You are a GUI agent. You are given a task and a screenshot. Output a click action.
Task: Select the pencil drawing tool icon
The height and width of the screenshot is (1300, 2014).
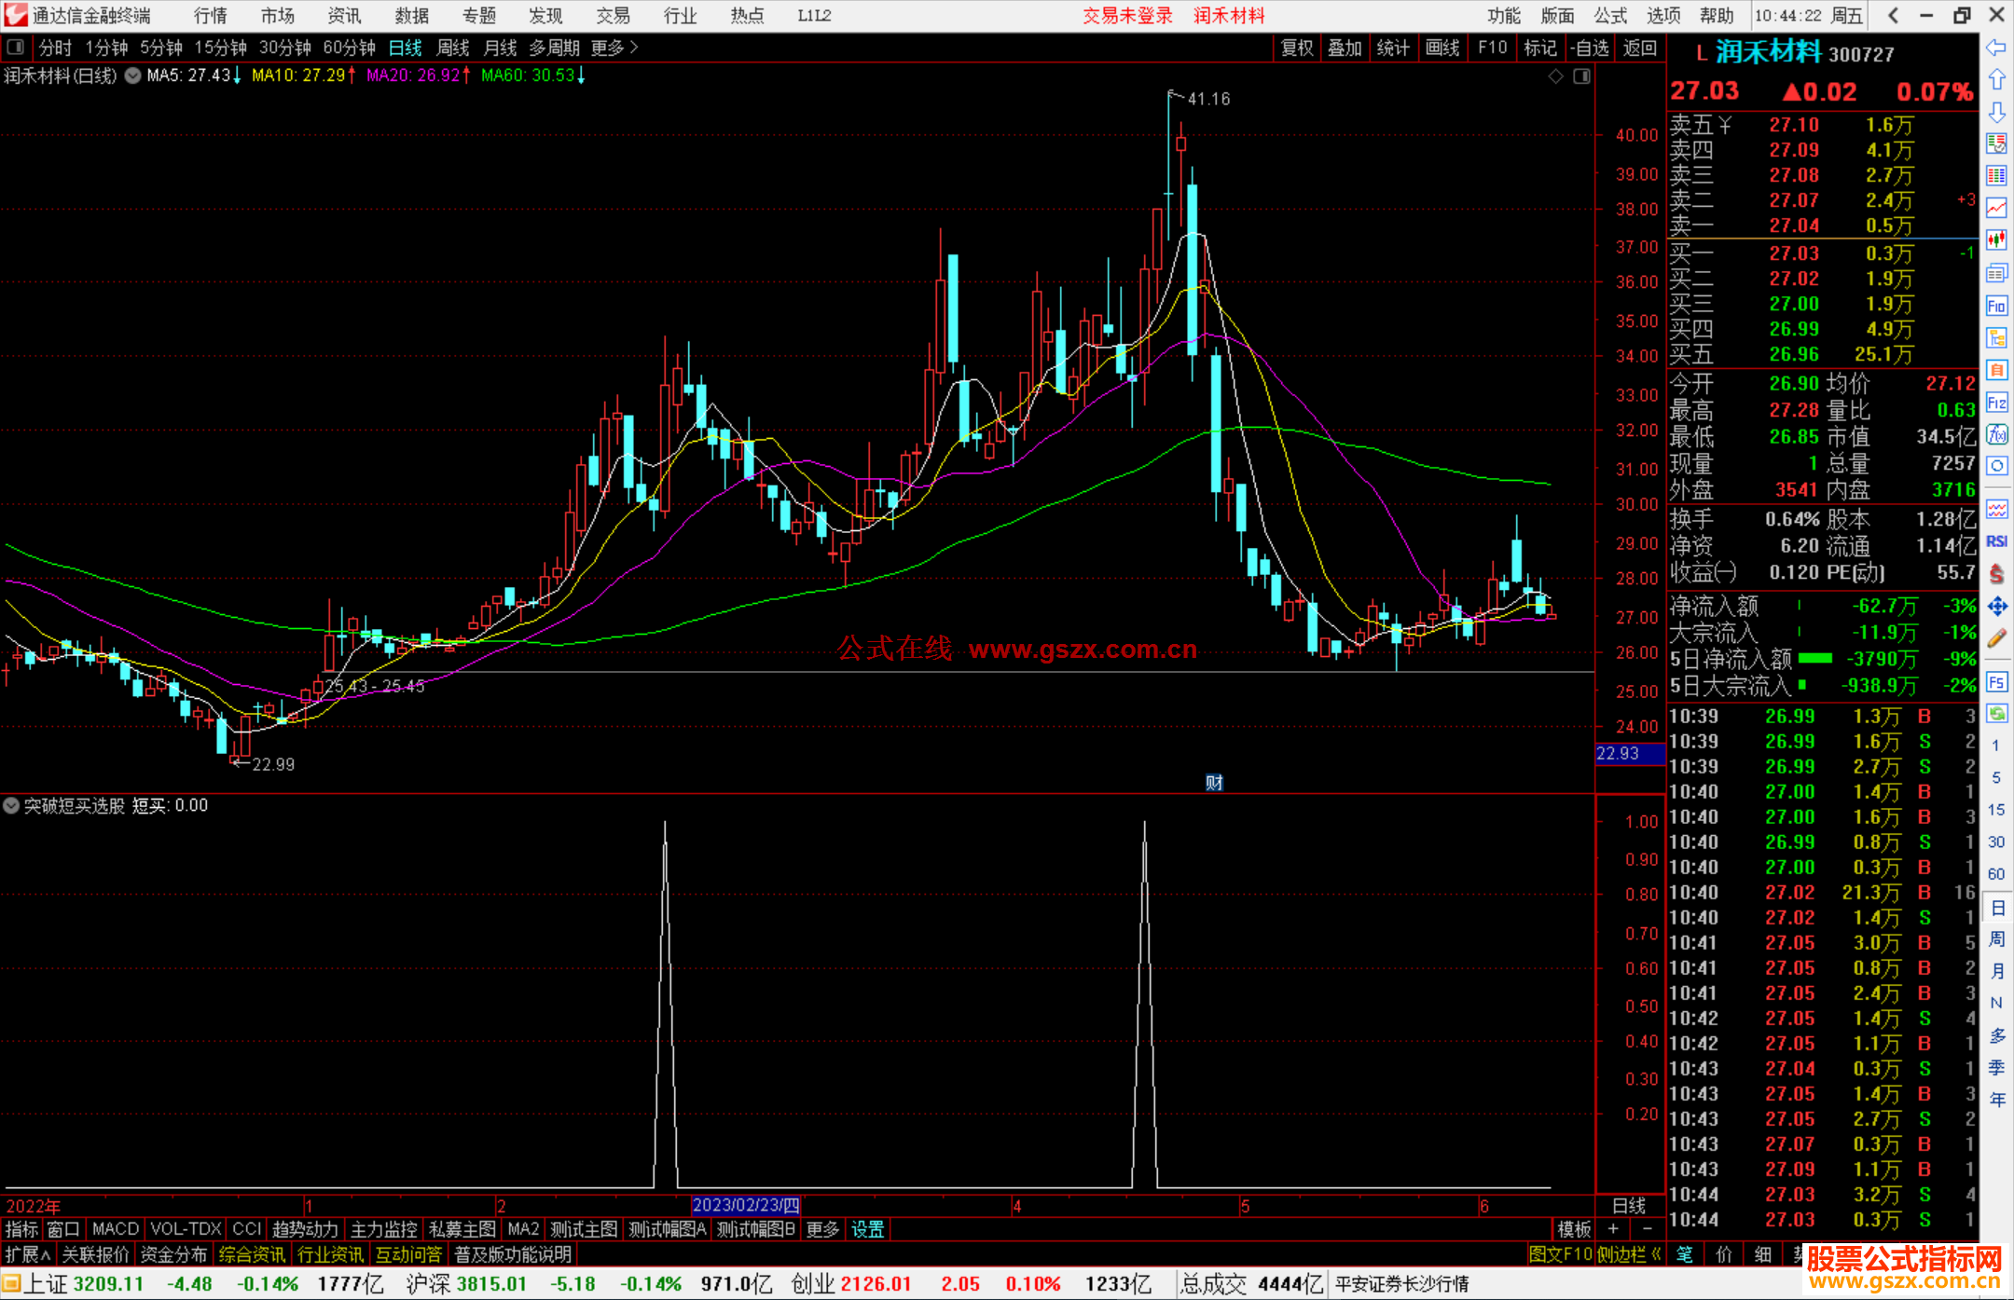pyautogui.click(x=1996, y=638)
